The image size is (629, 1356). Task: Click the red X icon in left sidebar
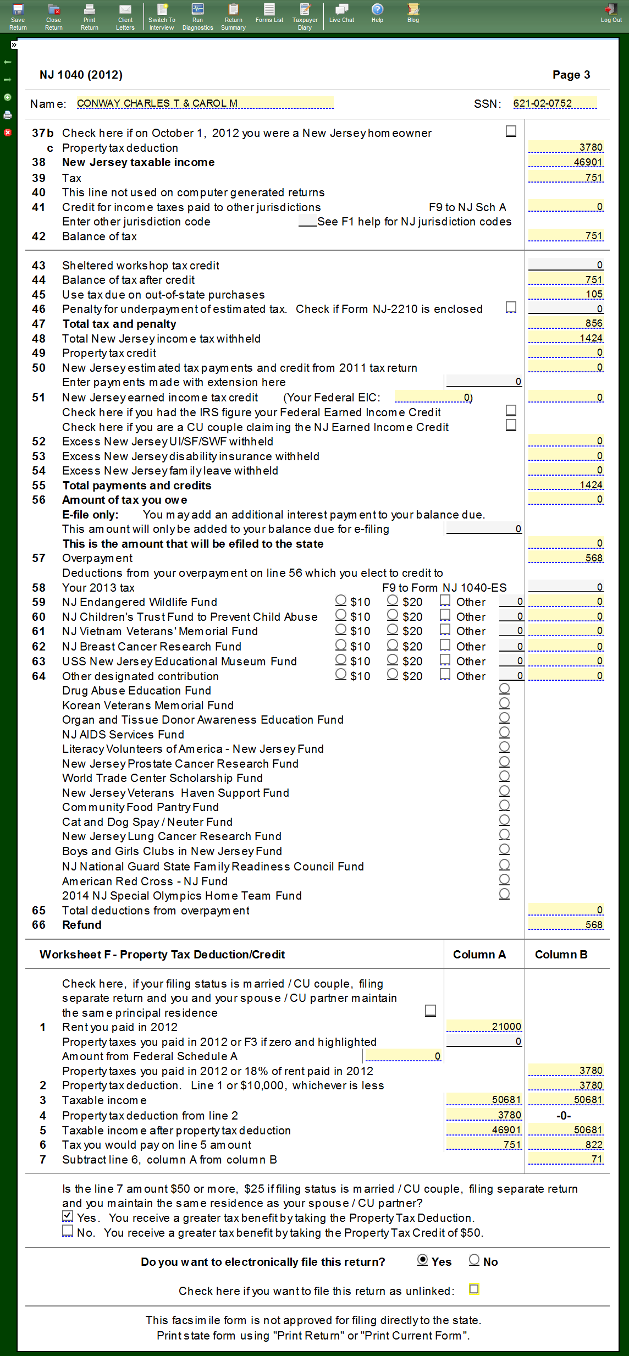8,133
